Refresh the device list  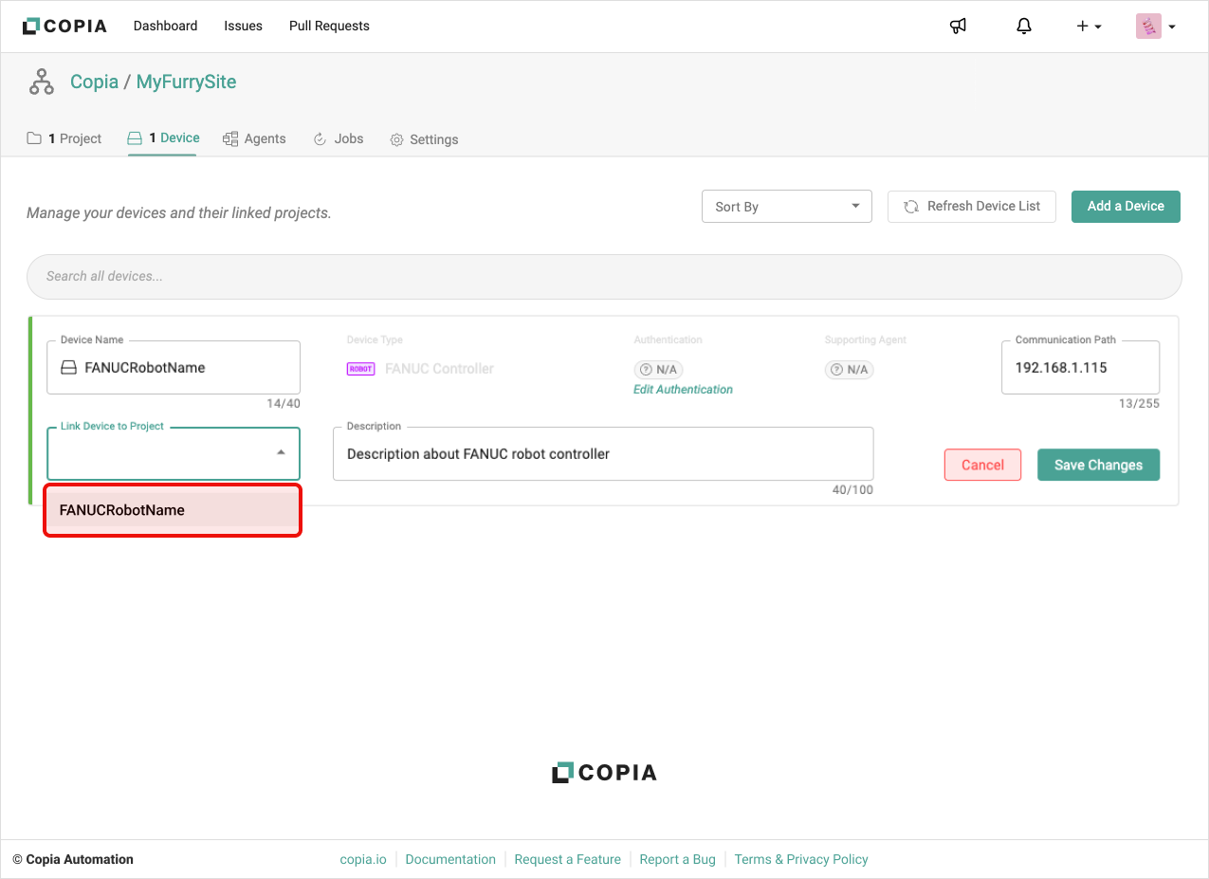[x=971, y=207]
